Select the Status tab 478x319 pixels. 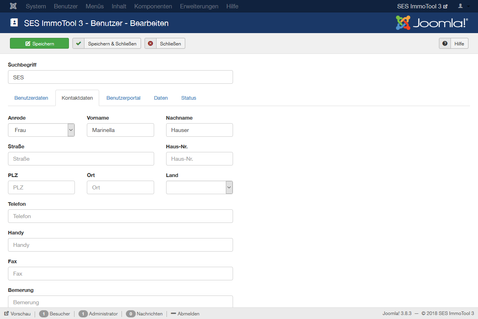(x=188, y=98)
